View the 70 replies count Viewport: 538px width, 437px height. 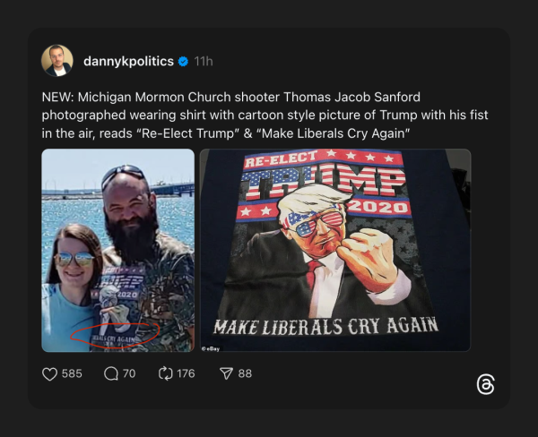128,373
